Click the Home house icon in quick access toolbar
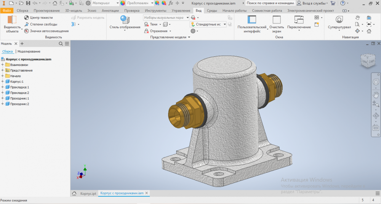This screenshot has height=204, width=381. pos(55,3)
